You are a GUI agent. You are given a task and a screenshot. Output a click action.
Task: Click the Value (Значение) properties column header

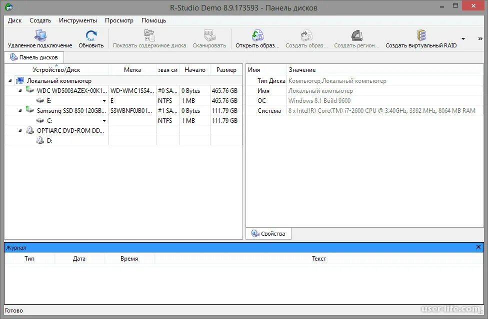click(385, 70)
